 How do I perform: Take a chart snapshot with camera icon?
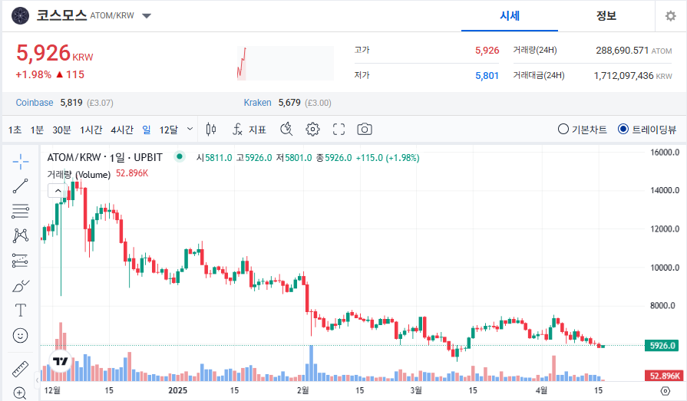point(365,129)
